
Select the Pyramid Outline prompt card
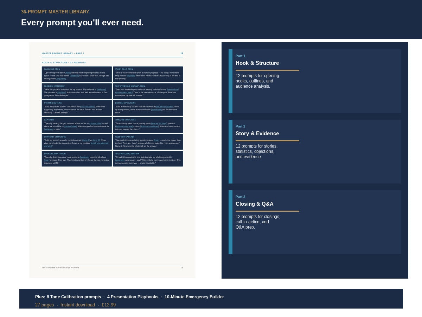[x=77, y=108]
